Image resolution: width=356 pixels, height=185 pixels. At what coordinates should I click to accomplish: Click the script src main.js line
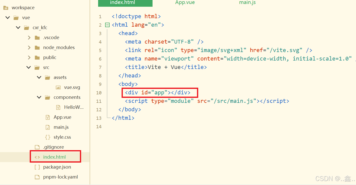[x=207, y=101]
